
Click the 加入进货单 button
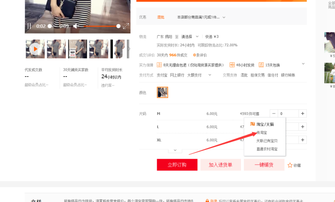tap(220, 165)
